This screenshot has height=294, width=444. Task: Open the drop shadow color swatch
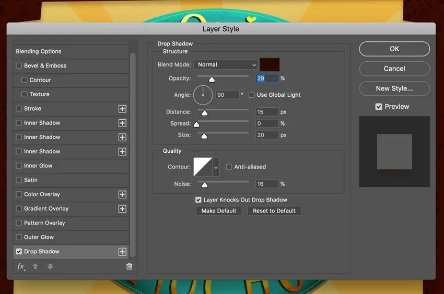pos(270,65)
